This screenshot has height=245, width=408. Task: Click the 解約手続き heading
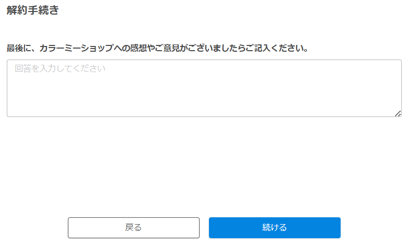coord(32,10)
